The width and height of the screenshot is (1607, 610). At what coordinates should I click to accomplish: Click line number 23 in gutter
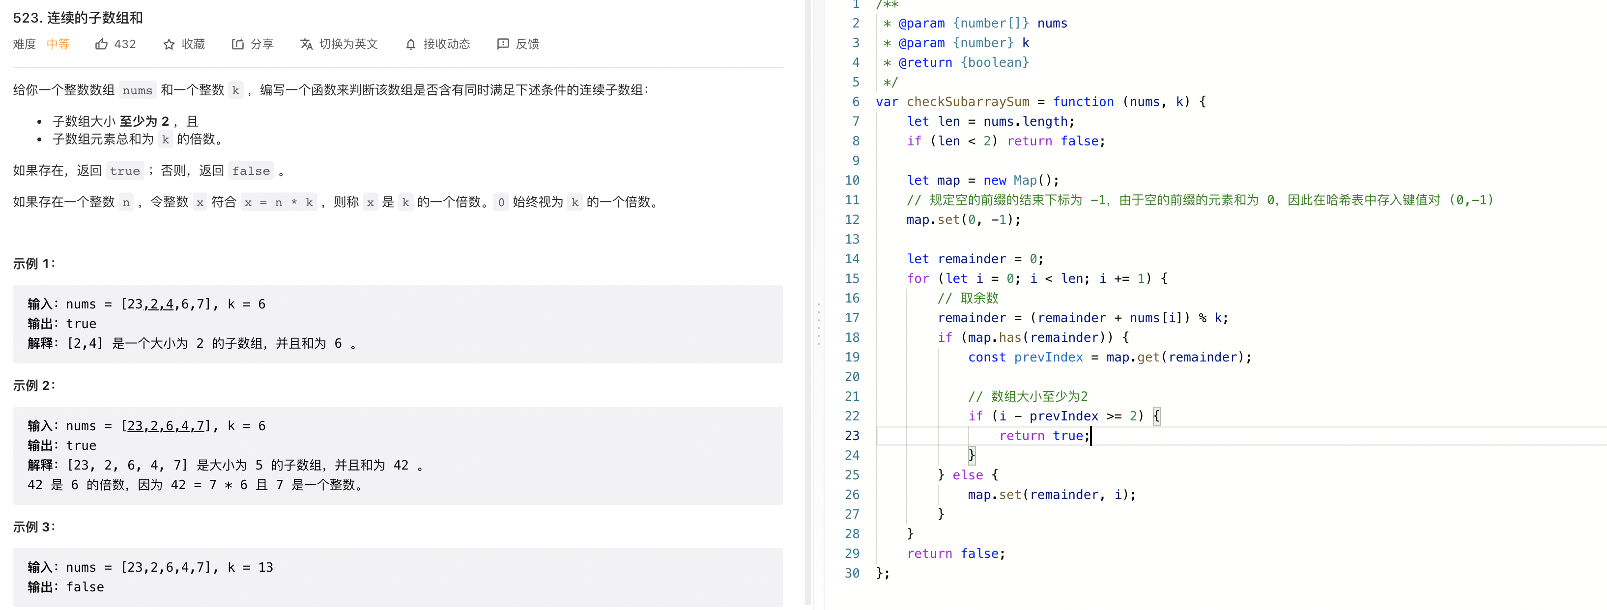(x=852, y=436)
